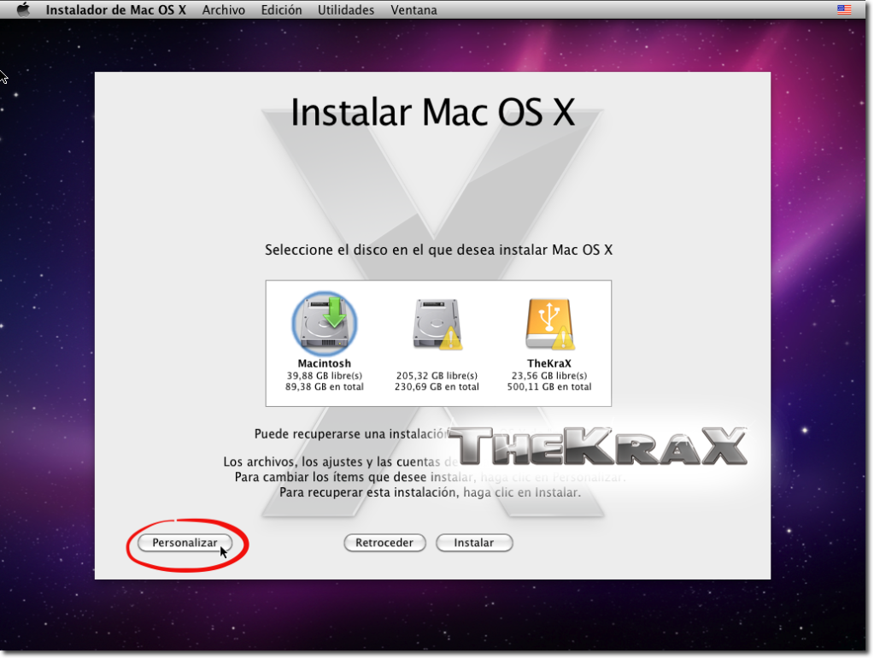
Task: Open the Utilidades menu
Action: 346,10
